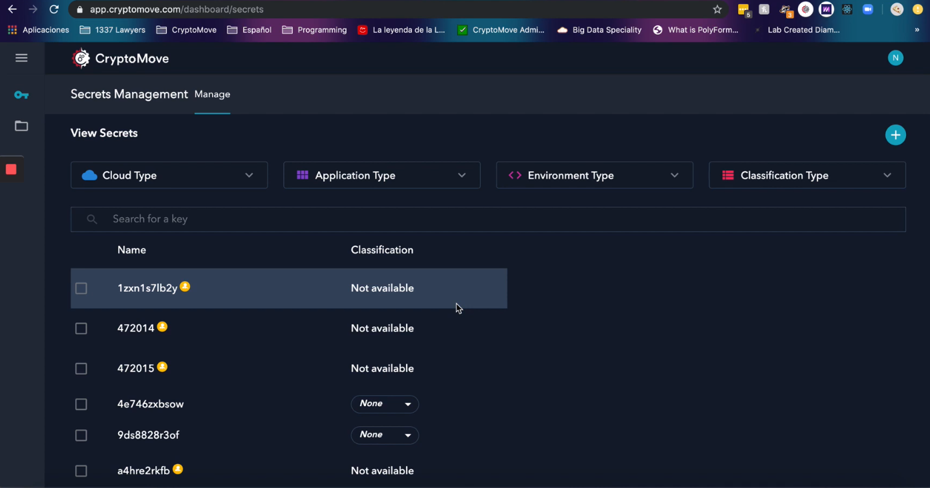Click the Name column header
This screenshot has height=488, width=930.
click(x=131, y=250)
